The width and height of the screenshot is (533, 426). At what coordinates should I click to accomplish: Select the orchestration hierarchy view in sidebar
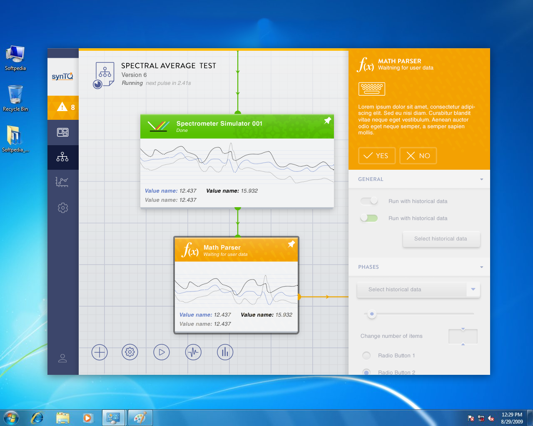click(63, 157)
